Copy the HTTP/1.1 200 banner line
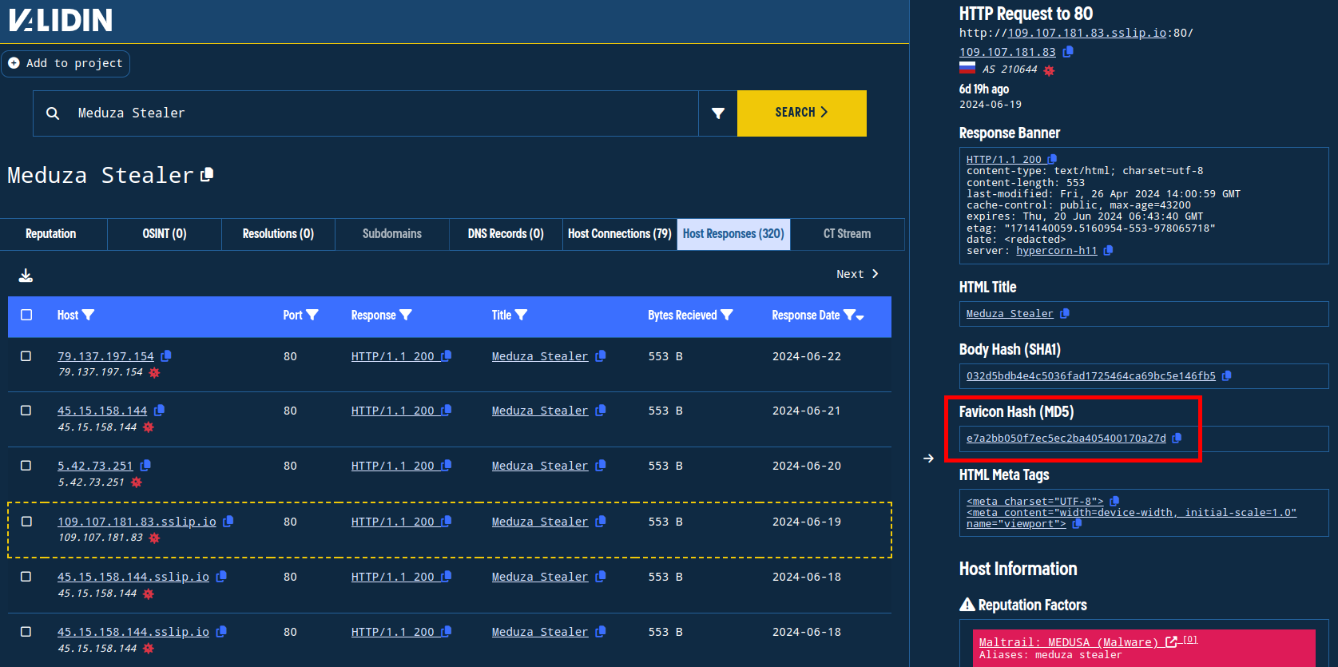Screen dimensions: 1338x667 click(1052, 160)
